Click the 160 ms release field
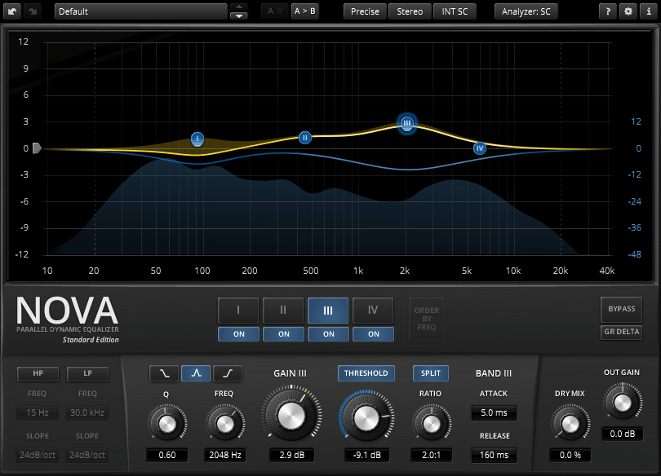Image resolution: width=661 pixels, height=476 pixels. (494, 455)
